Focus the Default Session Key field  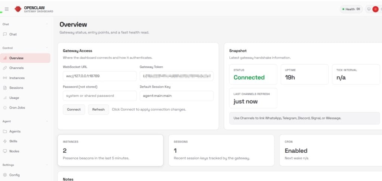point(176,96)
